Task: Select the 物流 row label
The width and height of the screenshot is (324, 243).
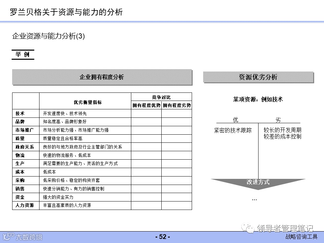Action: click(x=20, y=155)
